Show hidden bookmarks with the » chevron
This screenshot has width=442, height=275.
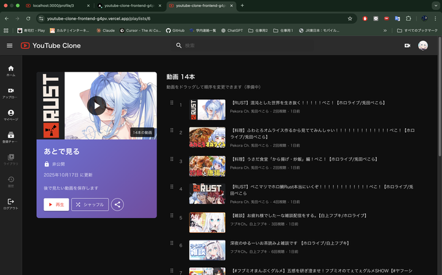point(385,31)
